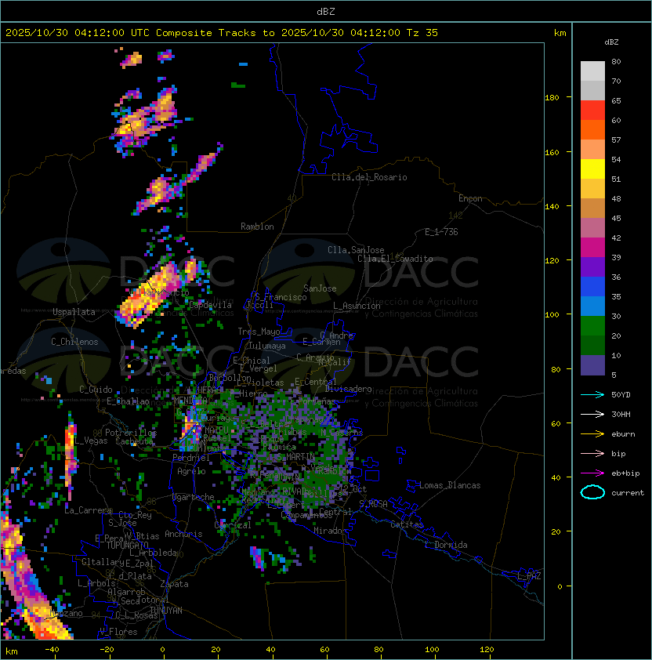This screenshot has width=652, height=660.
Task: Click the Uspallata label on the map
Action: pyautogui.click(x=74, y=312)
